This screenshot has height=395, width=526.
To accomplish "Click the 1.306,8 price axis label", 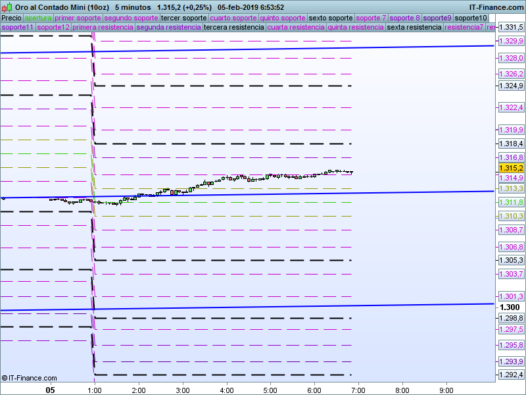I will coord(512,247).
